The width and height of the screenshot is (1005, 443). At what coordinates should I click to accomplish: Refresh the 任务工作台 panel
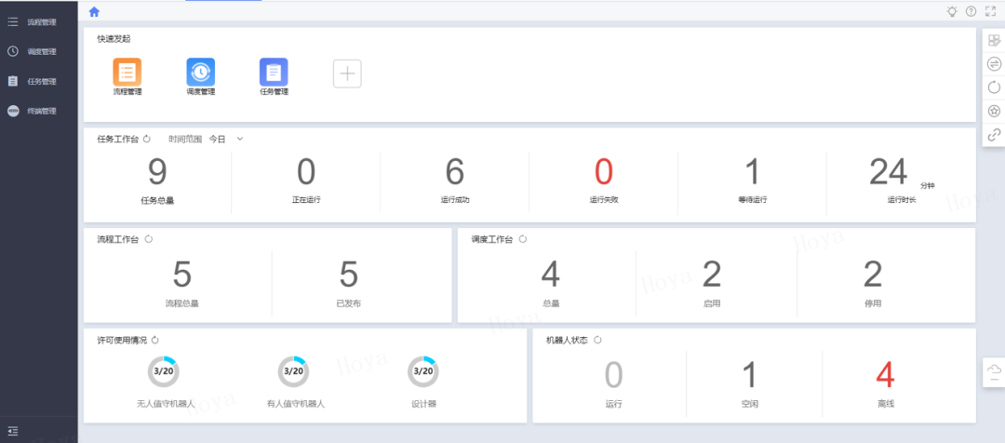147,139
